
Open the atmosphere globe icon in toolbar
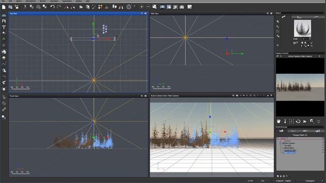129,7
